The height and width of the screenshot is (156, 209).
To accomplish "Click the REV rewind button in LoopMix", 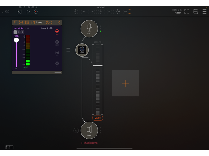I will 57,54.
